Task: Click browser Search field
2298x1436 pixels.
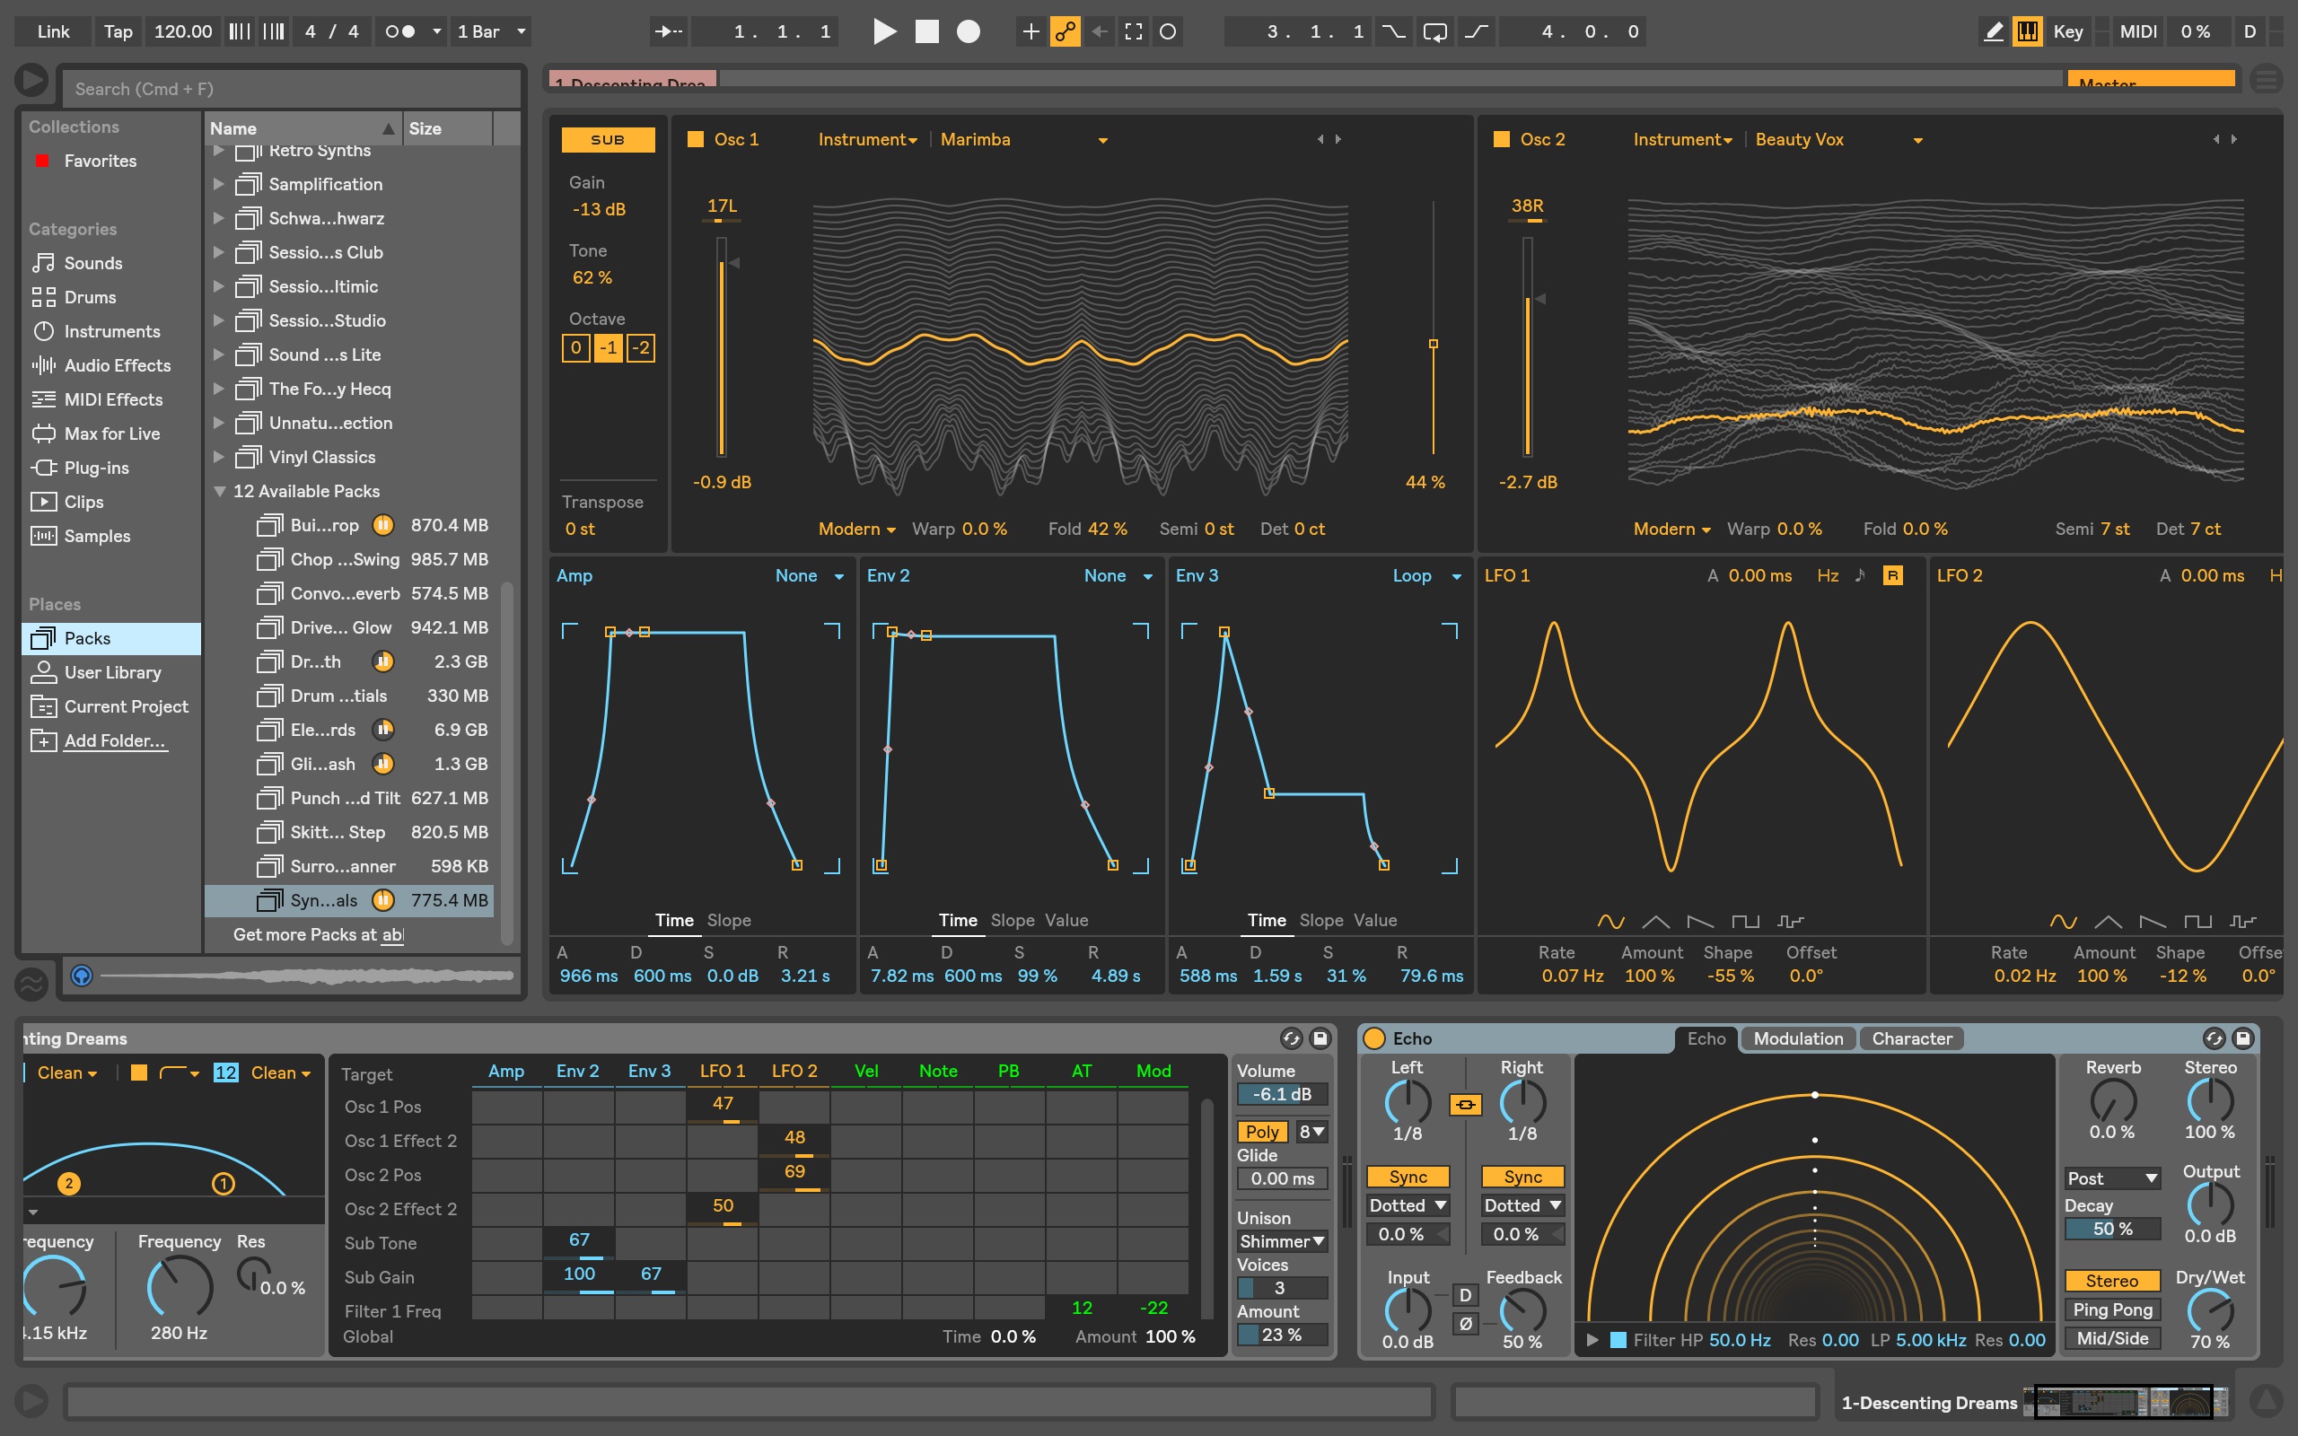Action: pos(292,88)
